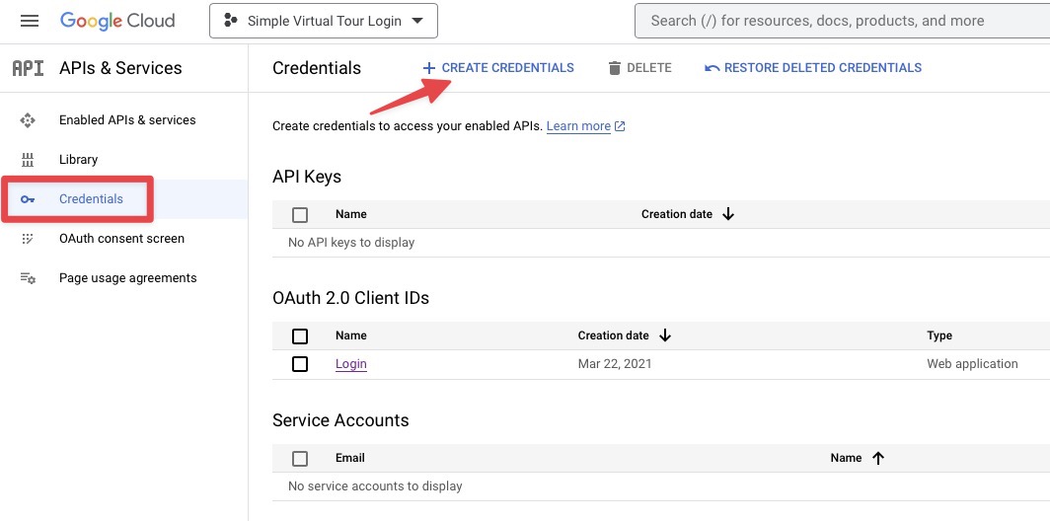Viewport: 1050px width, 521px height.
Task: Click the plus icon for Create Credentials
Action: click(429, 68)
